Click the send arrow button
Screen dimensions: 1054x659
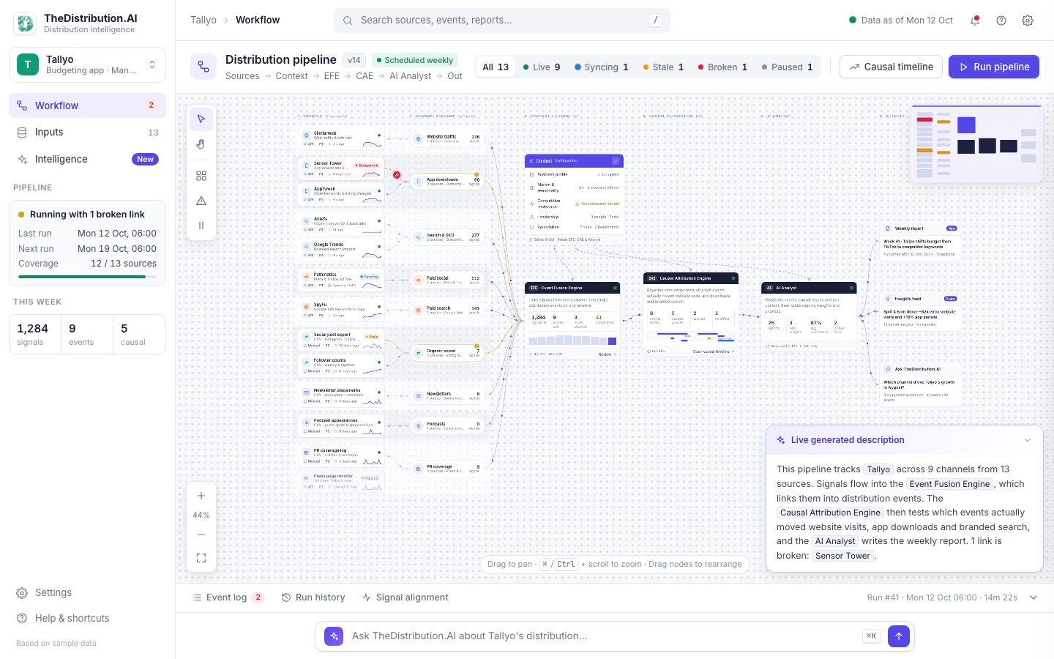click(x=899, y=636)
